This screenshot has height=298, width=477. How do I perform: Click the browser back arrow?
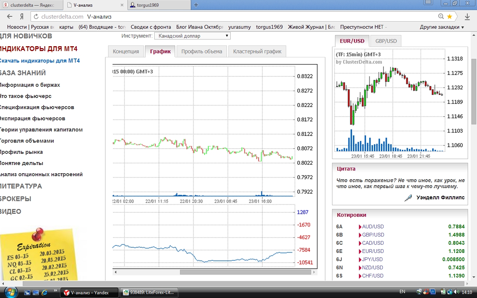(x=10, y=16)
